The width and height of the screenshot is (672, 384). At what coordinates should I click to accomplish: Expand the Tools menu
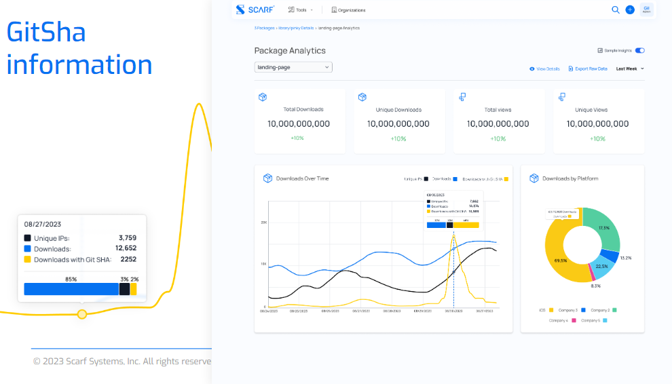click(x=300, y=10)
